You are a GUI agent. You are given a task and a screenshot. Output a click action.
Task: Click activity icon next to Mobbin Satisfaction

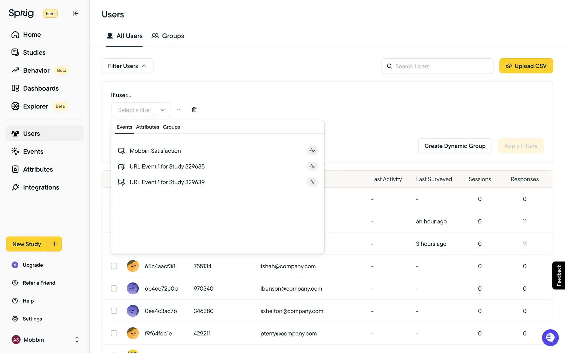(x=312, y=151)
